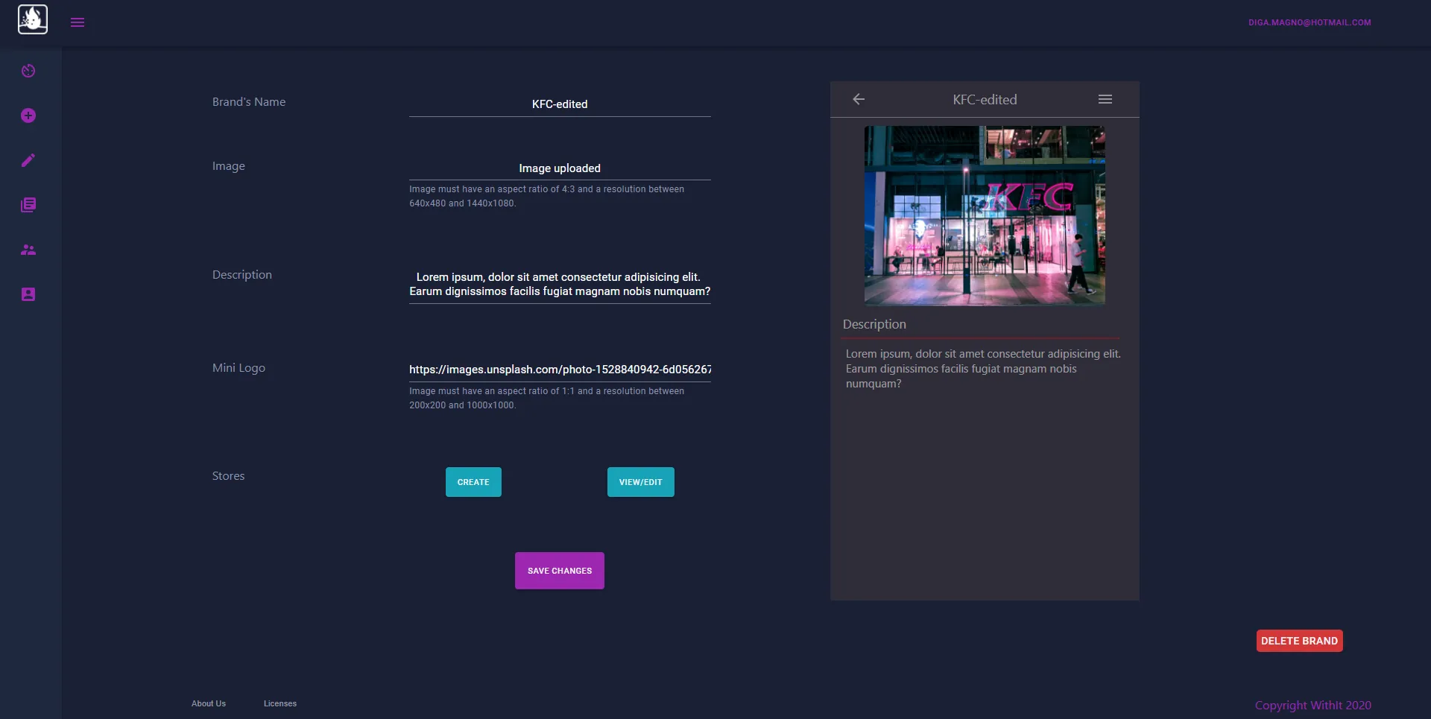
Task: Click the 4:3 aspect ratio hint text
Action: click(546, 196)
